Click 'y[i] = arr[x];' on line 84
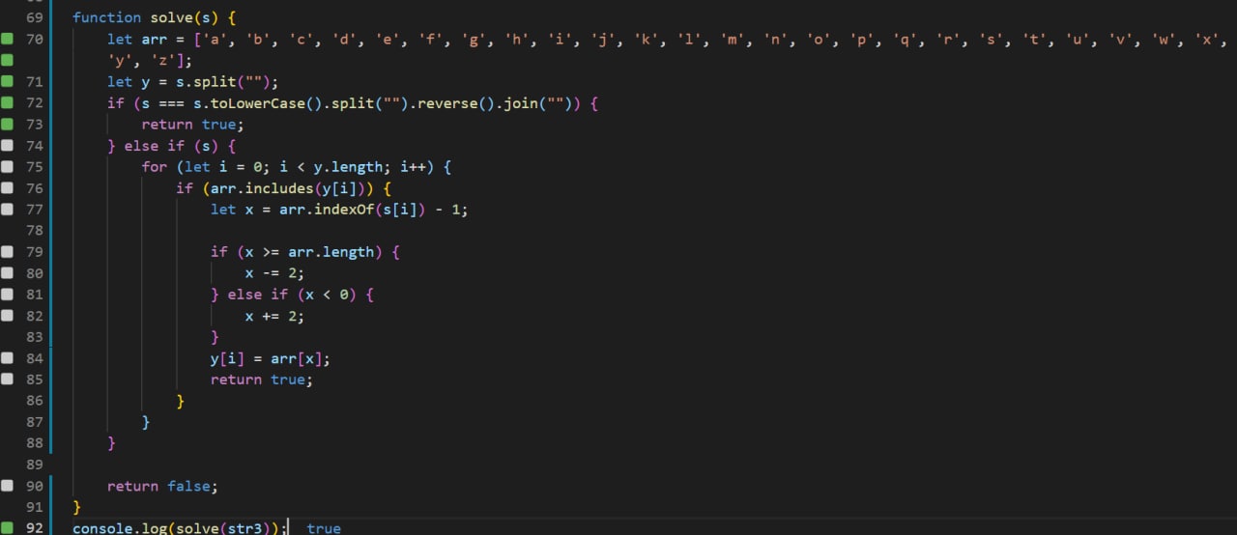Viewport: 1237px width, 535px height. [x=271, y=358]
